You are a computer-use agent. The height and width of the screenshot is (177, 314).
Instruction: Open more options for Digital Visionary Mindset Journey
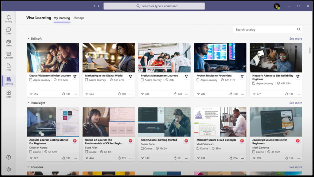(75, 94)
